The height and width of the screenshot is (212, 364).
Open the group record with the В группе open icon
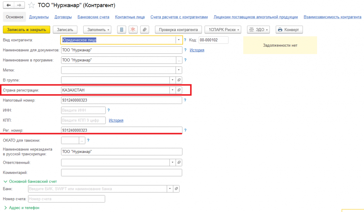(x=179, y=80)
